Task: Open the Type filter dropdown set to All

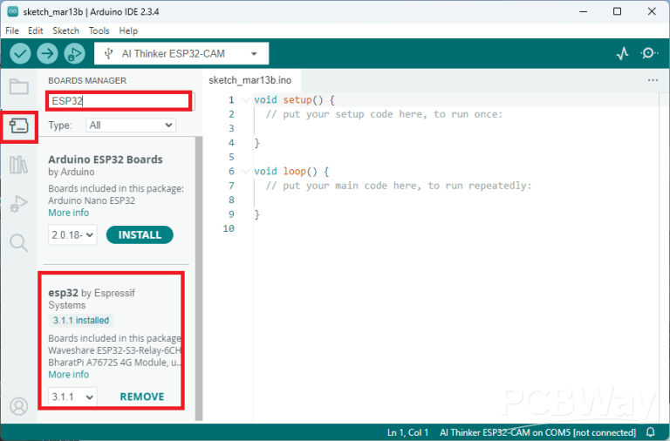Action: (x=131, y=126)
